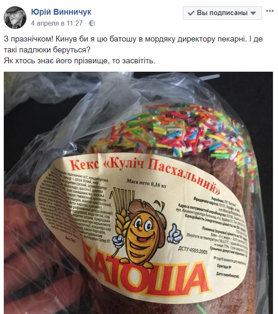Expand the subscription dropdown arrow

[x=253, y=13]
